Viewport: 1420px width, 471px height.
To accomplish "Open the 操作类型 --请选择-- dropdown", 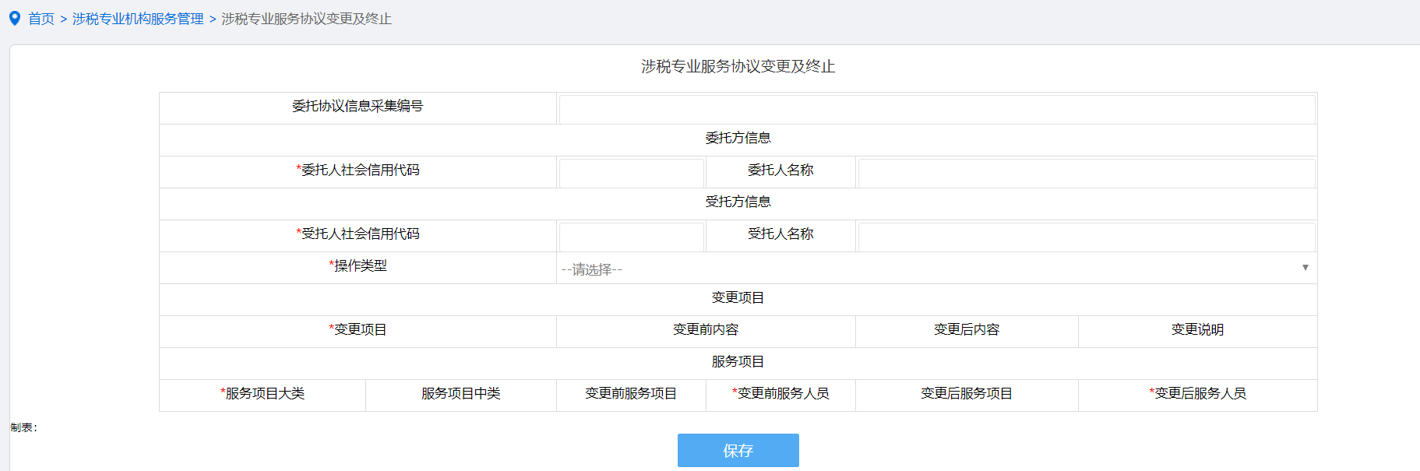I will [936, 269].
